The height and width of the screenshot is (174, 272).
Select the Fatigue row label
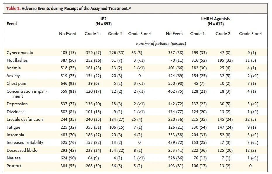pyautogui.click(x=13, y=127)
